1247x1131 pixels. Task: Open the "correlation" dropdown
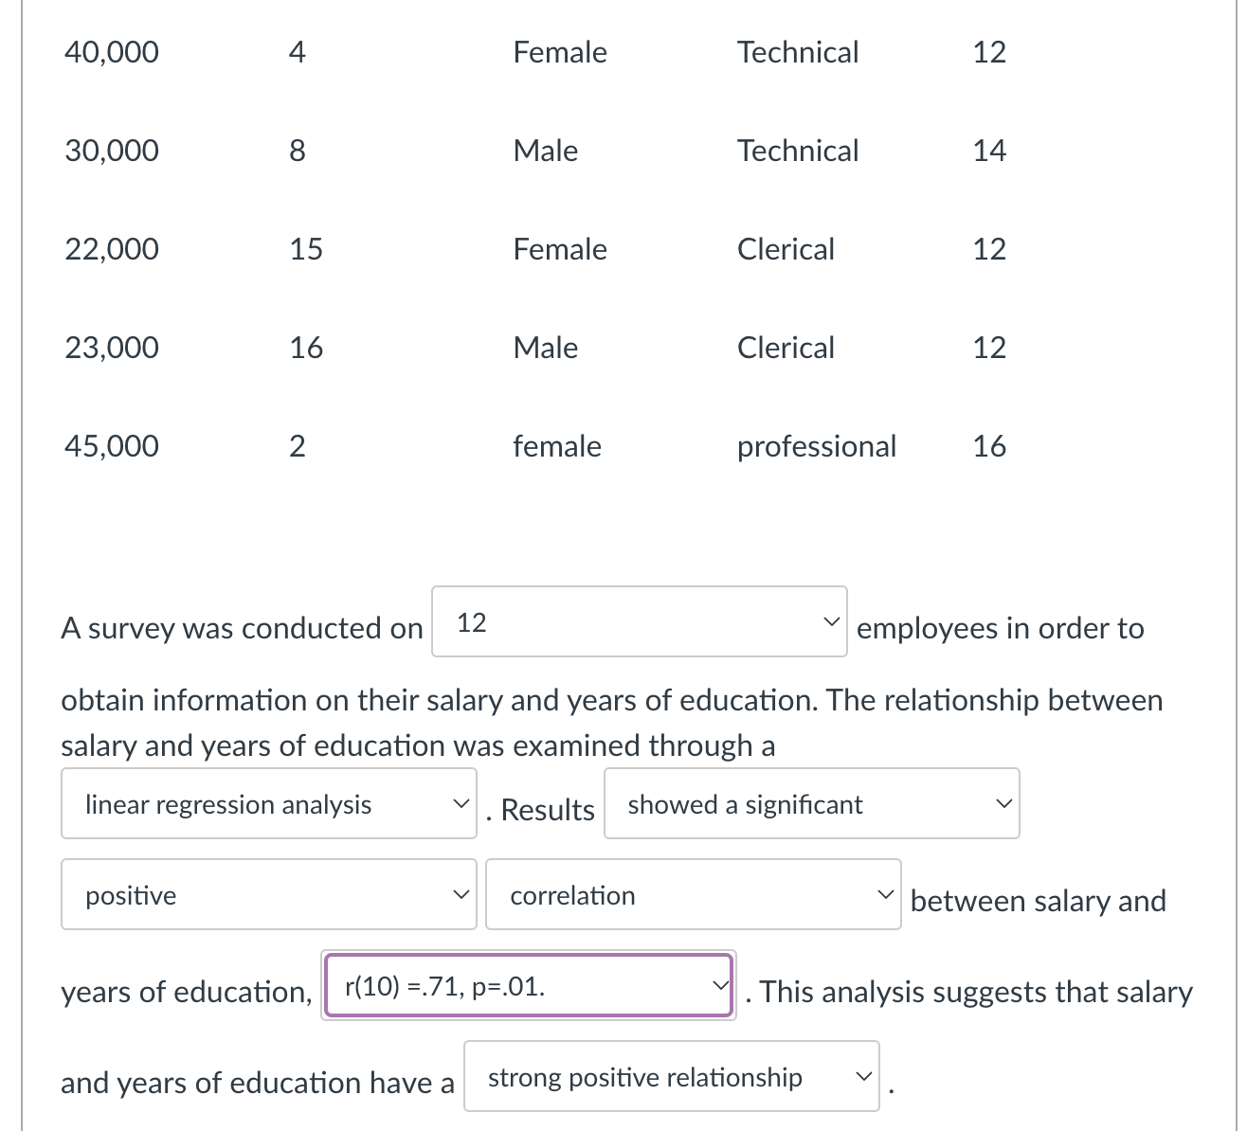(x=693, y=894)
